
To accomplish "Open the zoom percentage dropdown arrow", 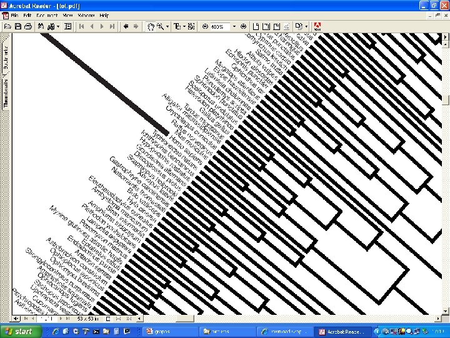I will pyautogui.click(x=234, y=27).
